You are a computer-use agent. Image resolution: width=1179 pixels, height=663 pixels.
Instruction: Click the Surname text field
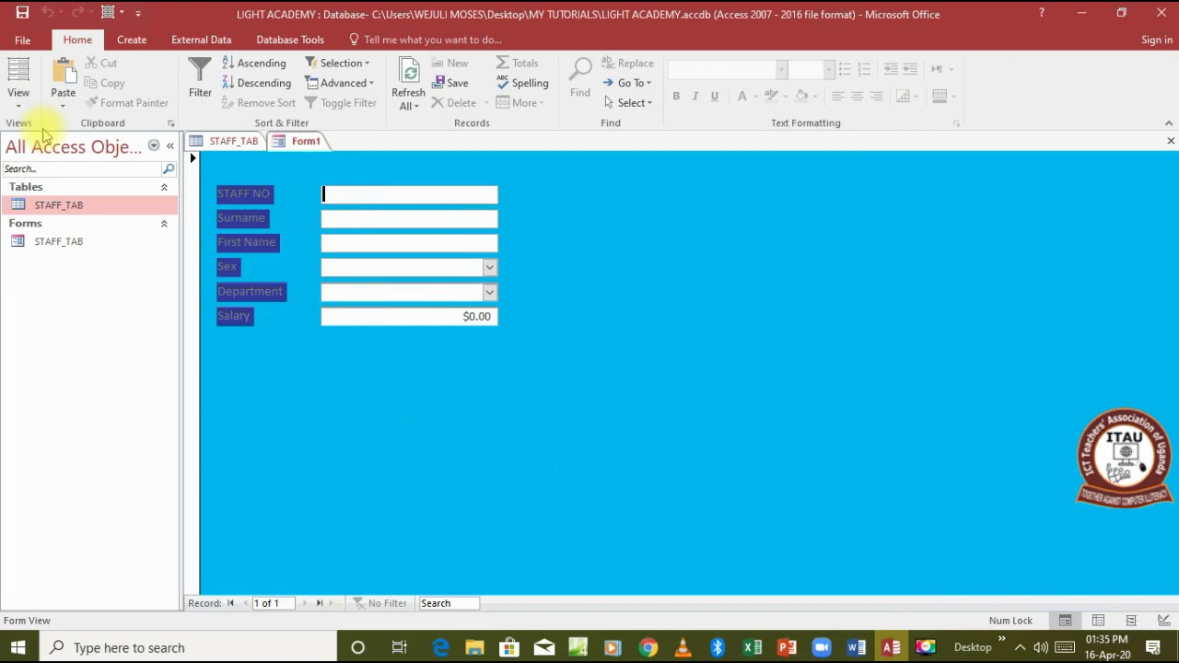409,218
